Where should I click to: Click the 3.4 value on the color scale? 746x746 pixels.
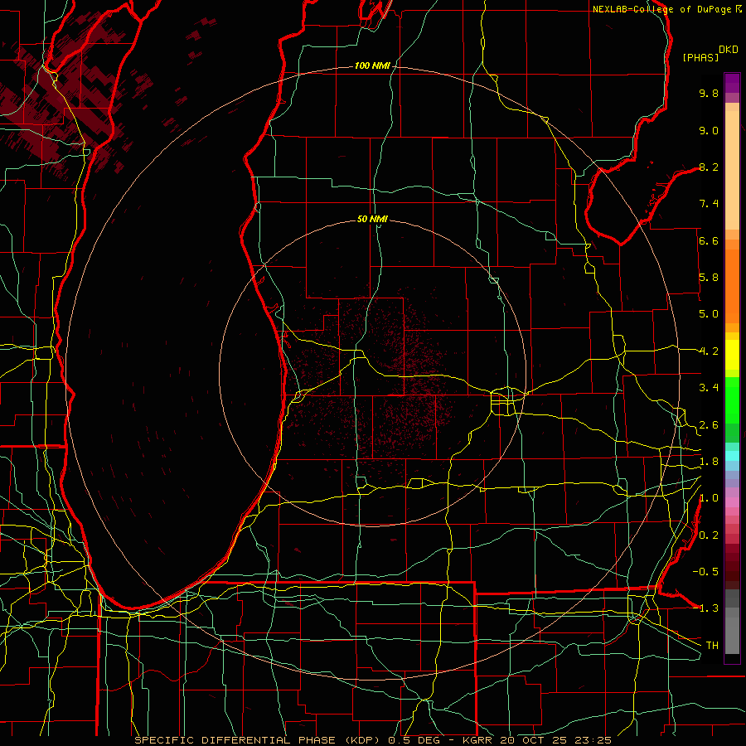pyautogui.click(x=709, y=388)
